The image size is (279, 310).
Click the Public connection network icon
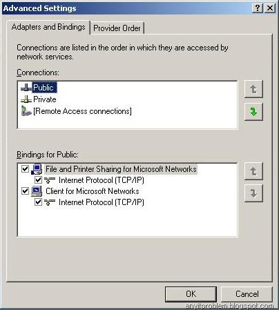click(26, 88)
